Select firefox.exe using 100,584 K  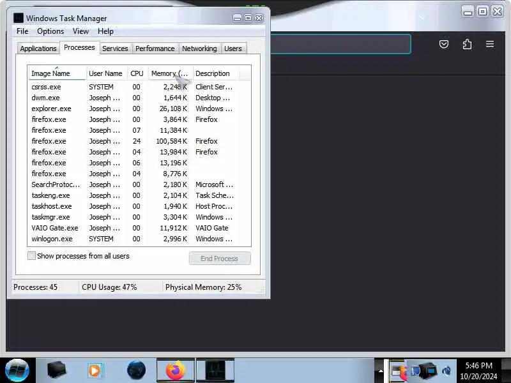tap(139, 141)
